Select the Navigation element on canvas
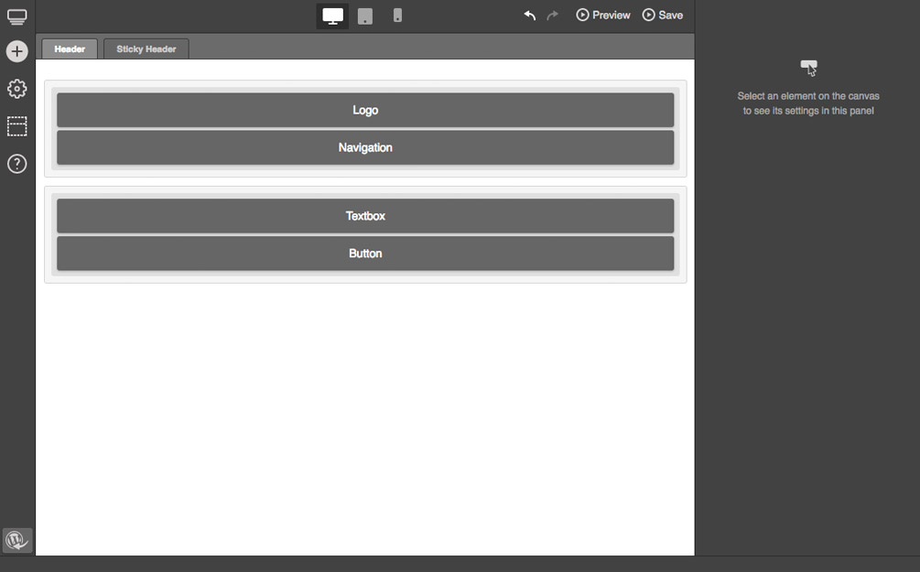 click(x=365, y=147)
